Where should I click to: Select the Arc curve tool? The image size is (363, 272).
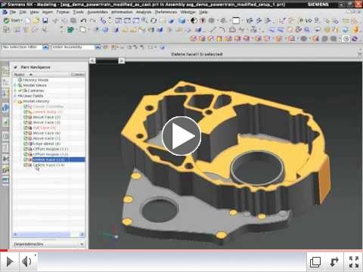222,29
